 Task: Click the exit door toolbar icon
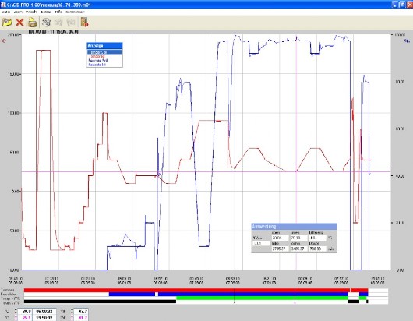84,23
